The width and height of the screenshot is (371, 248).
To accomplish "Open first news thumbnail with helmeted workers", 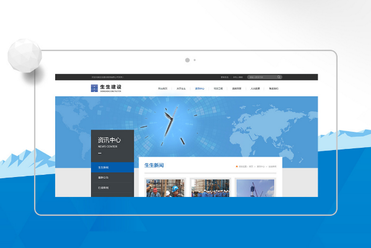I will click(x=166, y=188).
